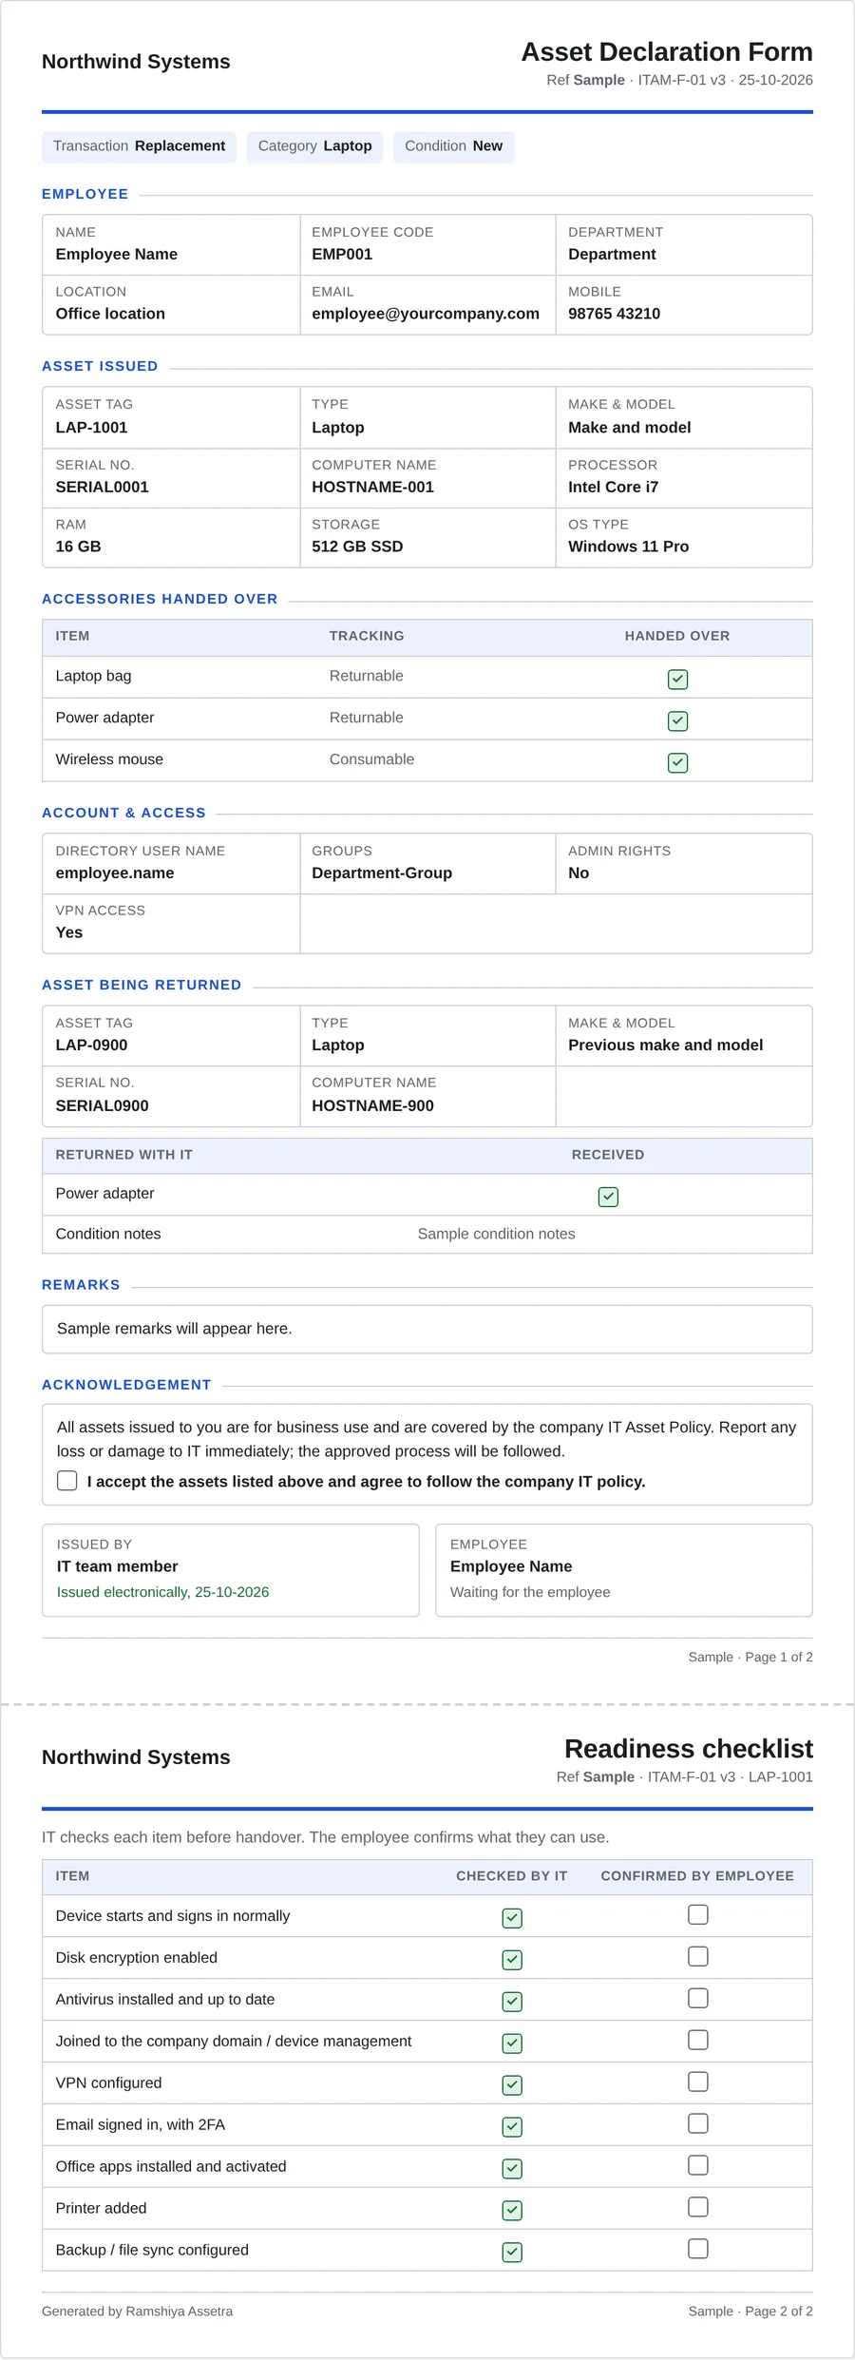
Task: Click the Sample · Page 1 of 2 footer
Action: point(750,1657)
